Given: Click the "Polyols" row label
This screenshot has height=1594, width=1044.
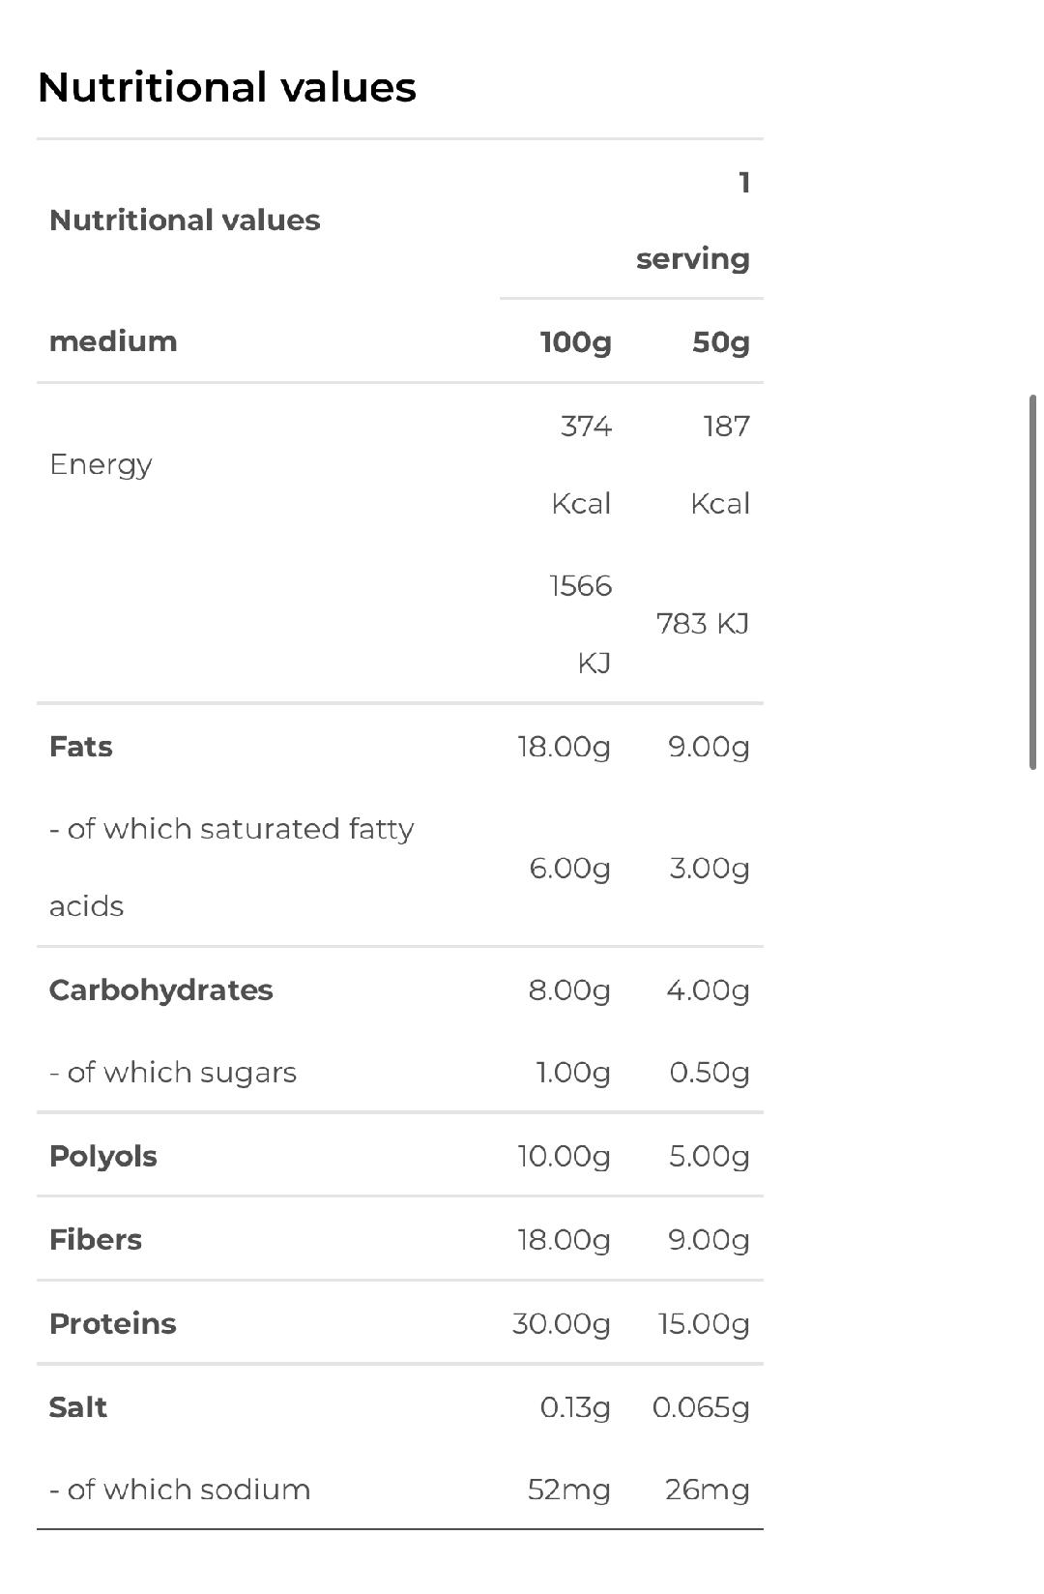Looking at the screenshot, I should 102,1157.
